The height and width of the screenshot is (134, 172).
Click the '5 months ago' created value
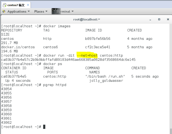click(140, 47)
